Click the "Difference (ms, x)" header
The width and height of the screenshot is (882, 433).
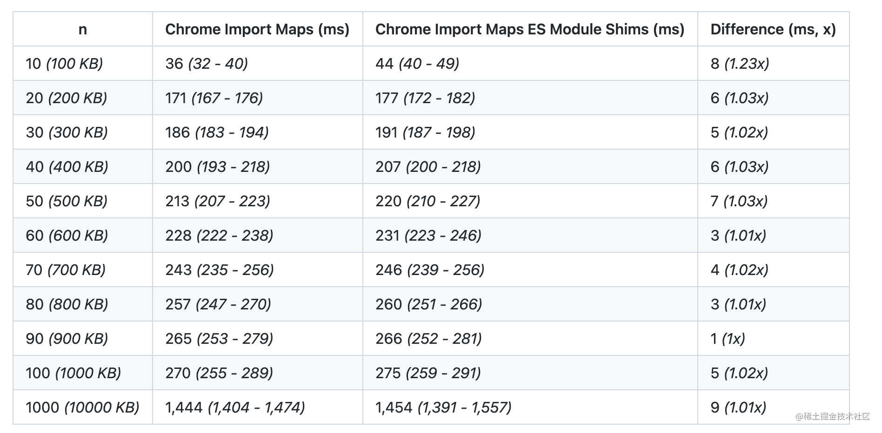click(773, 29)
